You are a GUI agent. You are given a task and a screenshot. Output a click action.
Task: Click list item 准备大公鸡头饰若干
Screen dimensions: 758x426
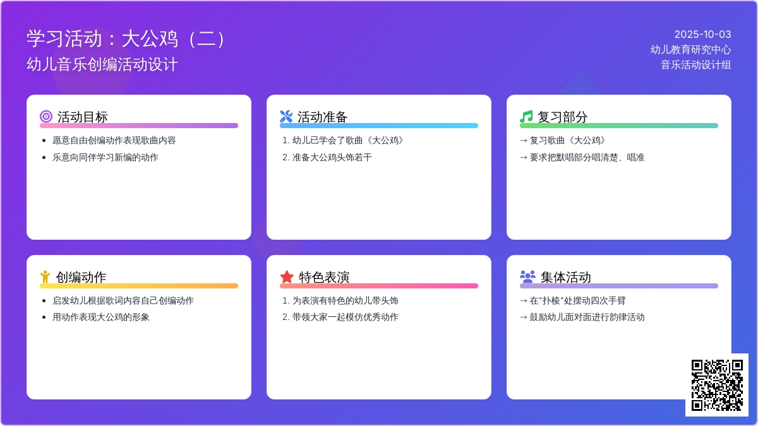coord(332,157)
